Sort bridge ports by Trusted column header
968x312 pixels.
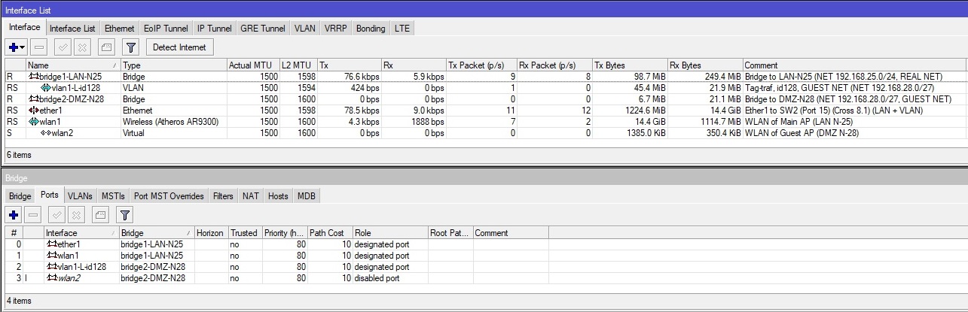(x=245, y=233)
